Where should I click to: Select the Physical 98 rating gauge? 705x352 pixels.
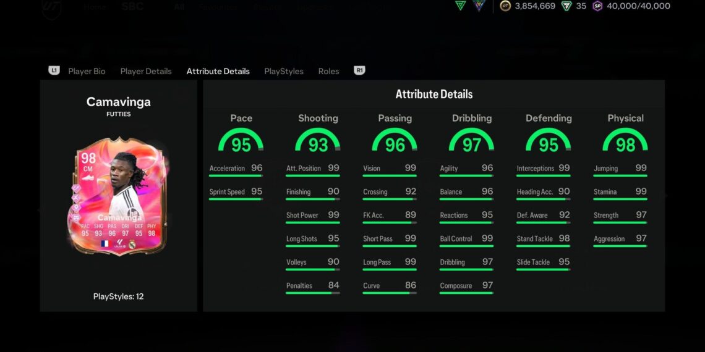[x=625, y=141]
